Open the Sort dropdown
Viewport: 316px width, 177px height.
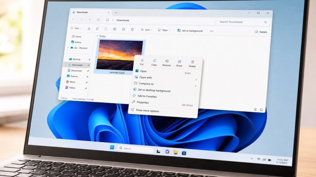[x=146, y=30]
